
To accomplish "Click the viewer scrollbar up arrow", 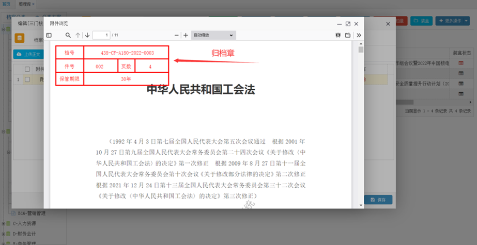I will (361, 44).
